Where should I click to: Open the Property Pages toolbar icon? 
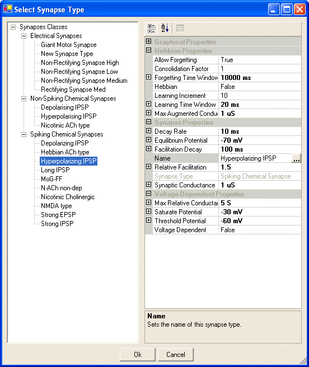click(180, 29)
